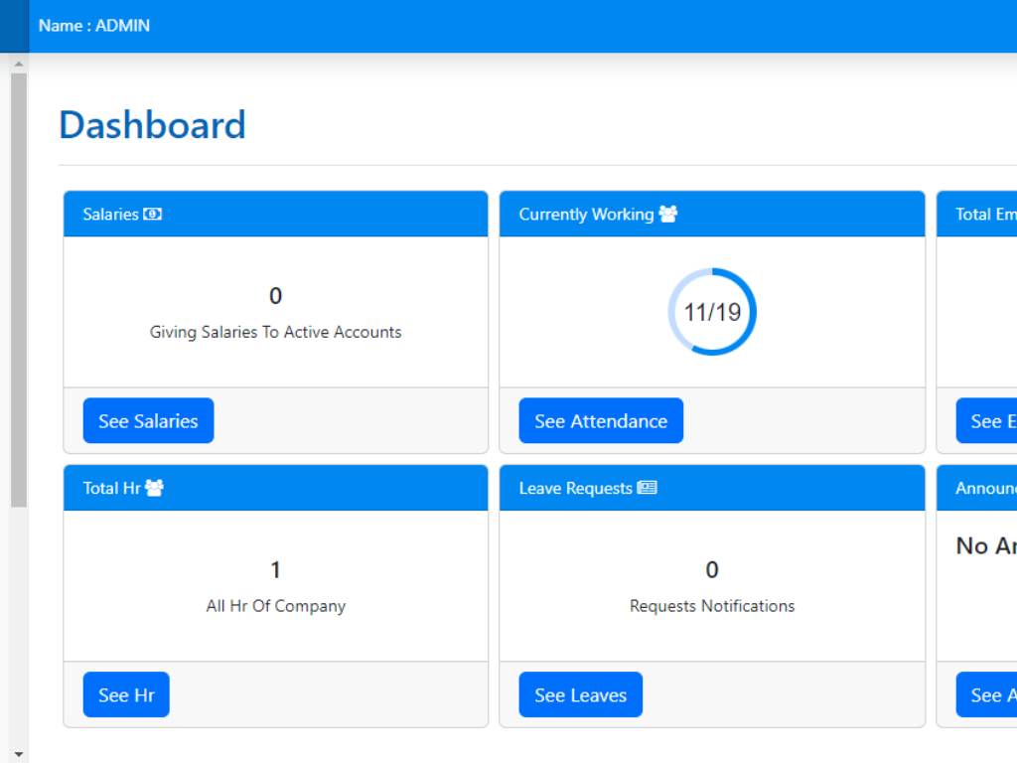Click the 11/19 circular progress indicator
Viewport: 1017px width, 763px height.
[x=712, y=312]
